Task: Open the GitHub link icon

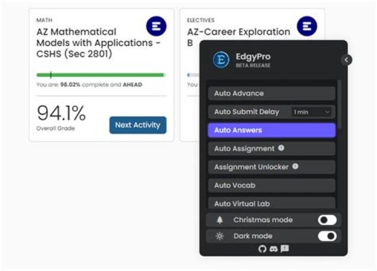Action: click(x=262, y=249)
